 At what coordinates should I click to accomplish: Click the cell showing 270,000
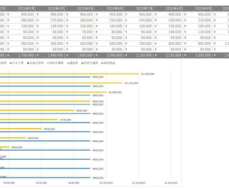[x=50, y=20]
